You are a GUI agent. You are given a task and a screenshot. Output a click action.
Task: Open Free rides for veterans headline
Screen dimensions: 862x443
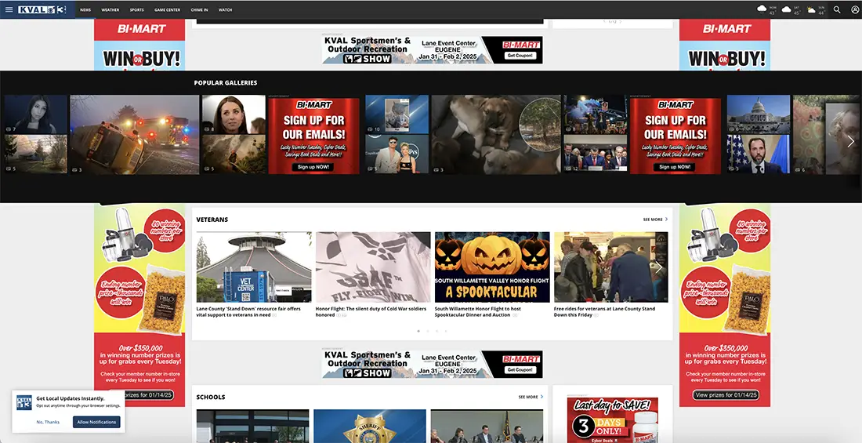point(605,312)
